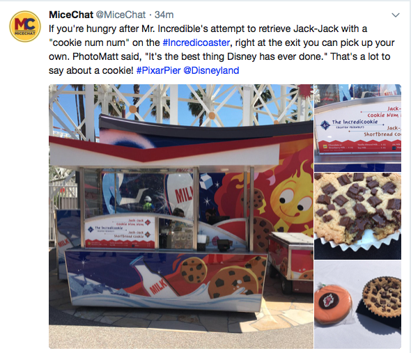
Task: Click the white coaster track in photo
Action: tap(181, 104)
